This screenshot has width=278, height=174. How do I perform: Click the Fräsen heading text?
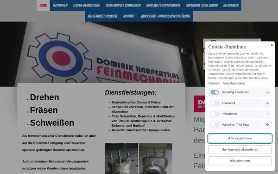click(x=44, y=110)
